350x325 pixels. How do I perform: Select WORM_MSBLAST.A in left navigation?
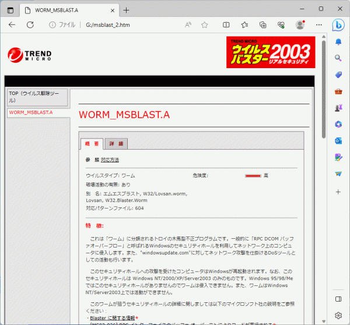pos(31,112)
